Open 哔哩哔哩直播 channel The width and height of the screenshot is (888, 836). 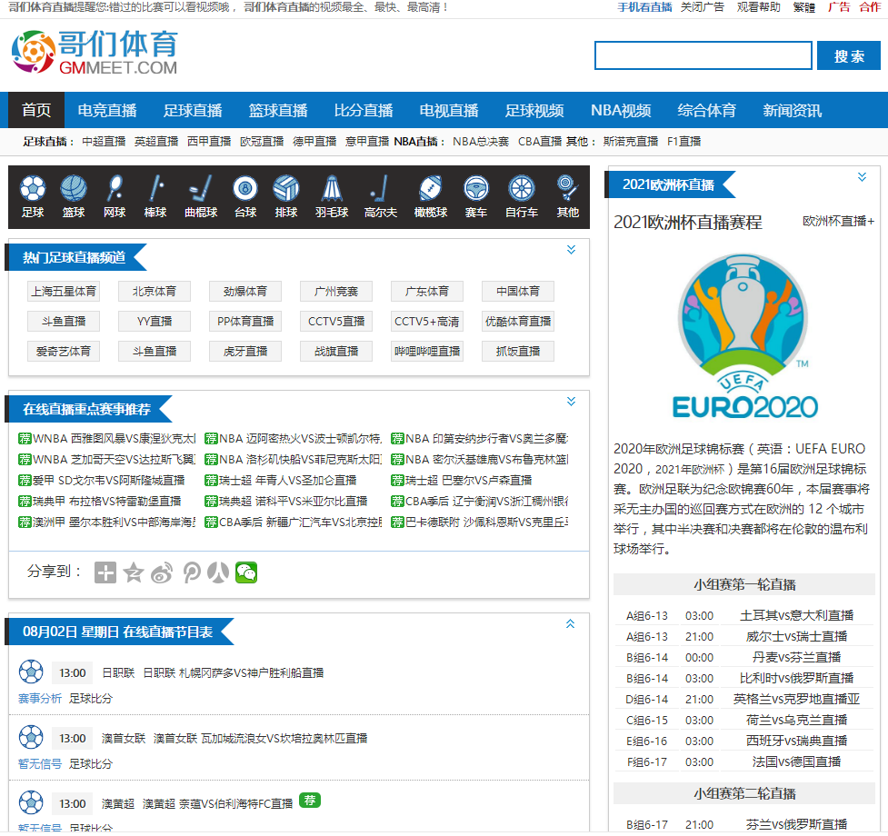(427, 352)
